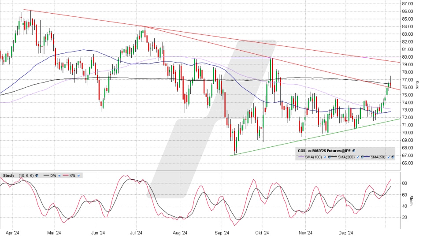
Task: Open the settings icon after the SMA(100) checkmark
Action: 330,157
